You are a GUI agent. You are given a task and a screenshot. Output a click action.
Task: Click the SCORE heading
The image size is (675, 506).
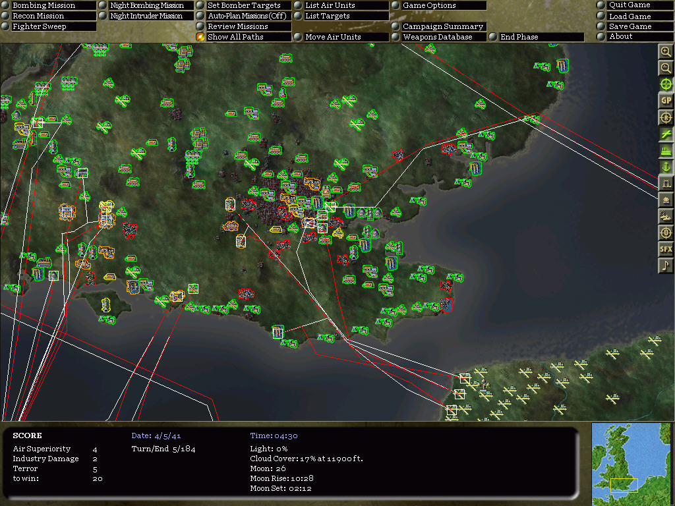coord(27,436)
